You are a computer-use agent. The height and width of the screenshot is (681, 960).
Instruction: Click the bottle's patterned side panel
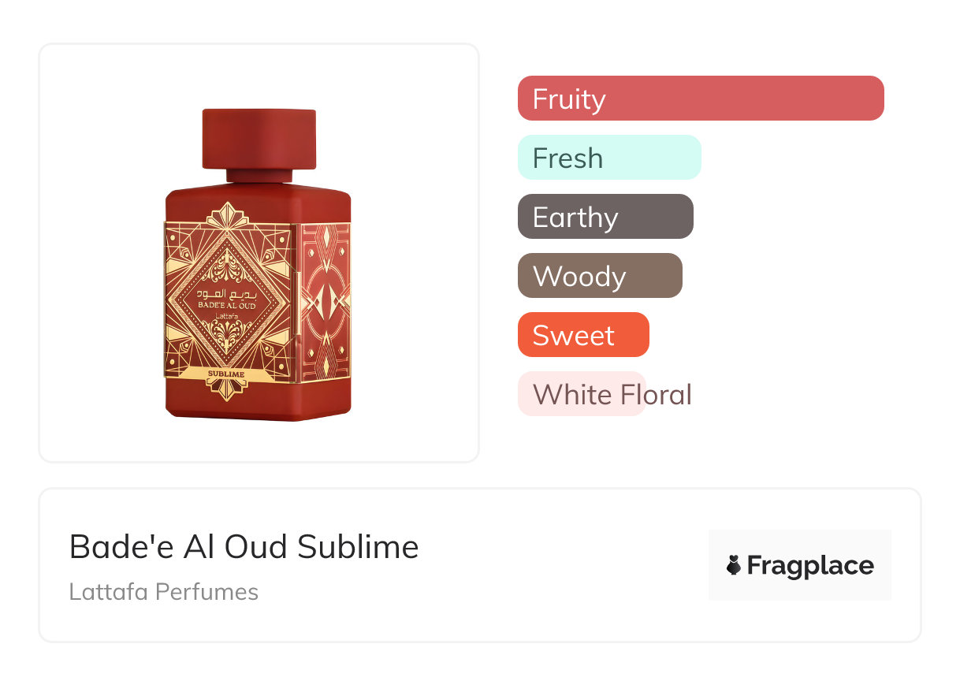[326, 300]
